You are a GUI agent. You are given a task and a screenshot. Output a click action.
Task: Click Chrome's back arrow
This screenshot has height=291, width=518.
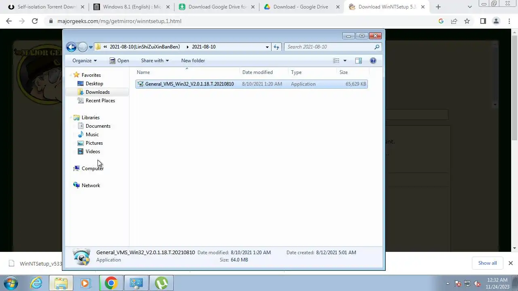click(9, 21)
